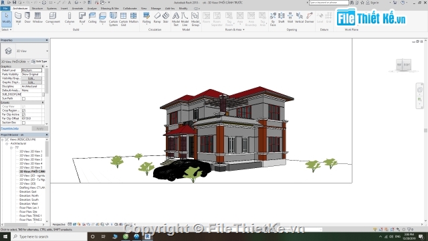Click the Curtain Grid tool

(x=123, y=19)
